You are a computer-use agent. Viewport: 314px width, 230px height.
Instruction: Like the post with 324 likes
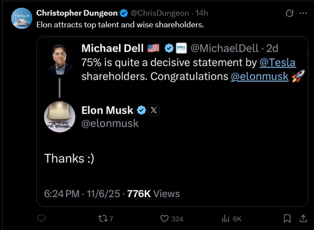click(165, 218)
